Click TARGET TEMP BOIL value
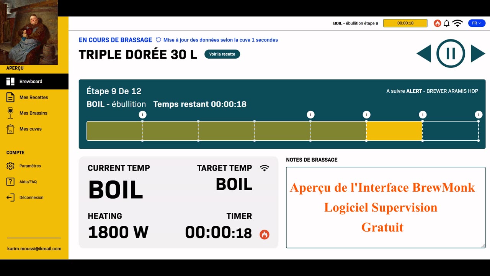Screen dimensions: 490x276 tap(234, 184)
